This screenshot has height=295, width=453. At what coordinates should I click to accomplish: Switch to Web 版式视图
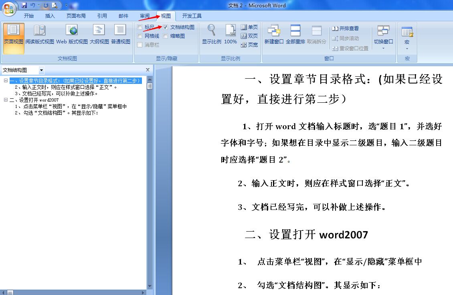click(72, 35)
